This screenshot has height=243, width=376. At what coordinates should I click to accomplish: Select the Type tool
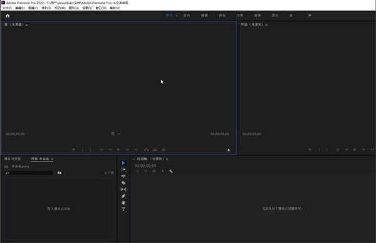[123, 209]
